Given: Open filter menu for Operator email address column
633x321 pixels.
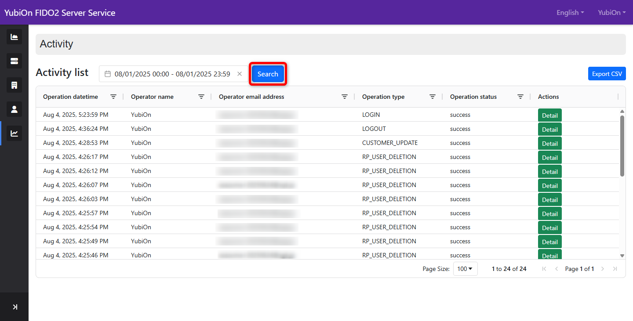Looking at the screenshot, I should pyautogui.click(x=345, y=97).
